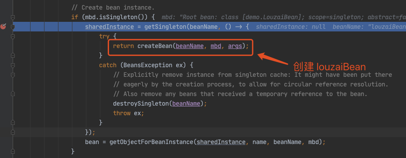Viewport: 406px width, 158px height.
Task: Click the 'try' keyword
Action: [104, 37]
